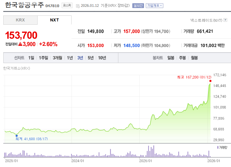Show the 주봉 weekly candle chart
Viewport: 231px width, 167px height.
click(x=182, y=58)
